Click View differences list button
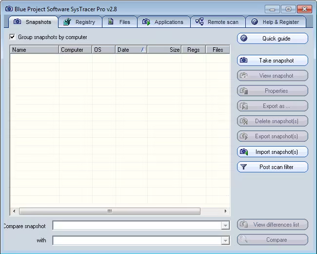The width and height of the screenshot is (317, 254). pyautogui.click(x=273, y=224)
